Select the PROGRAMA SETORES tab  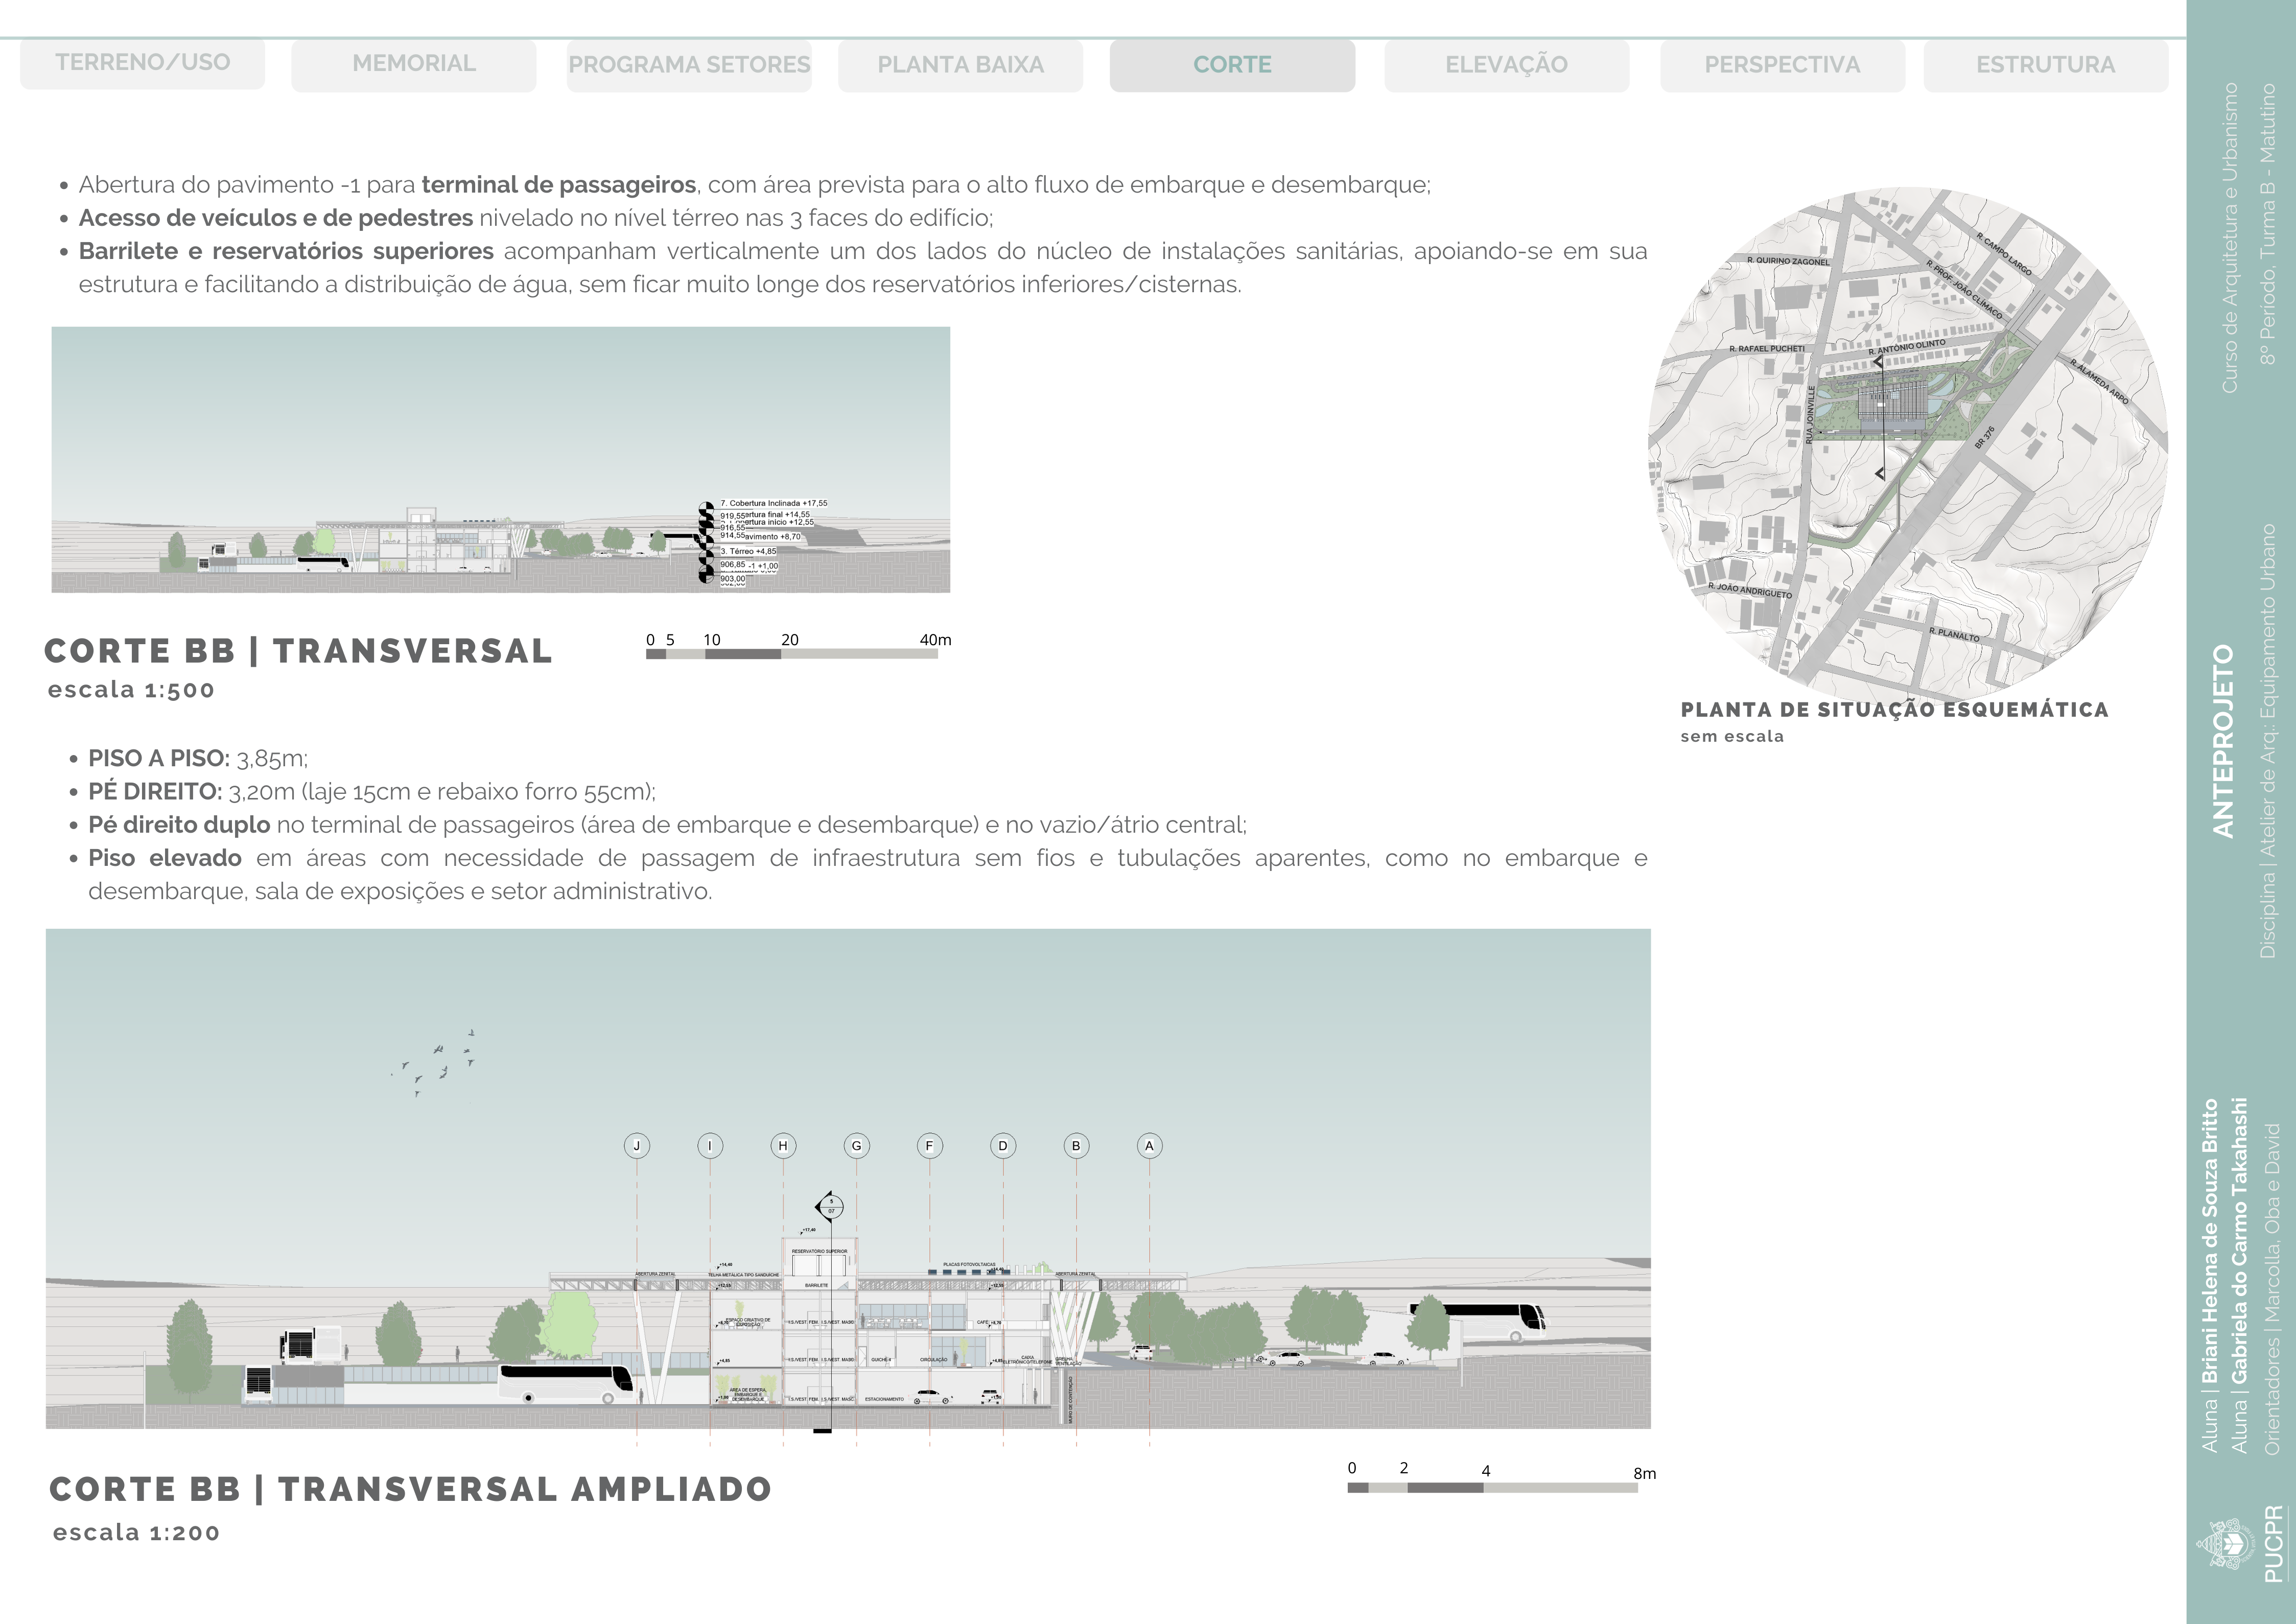689,65
